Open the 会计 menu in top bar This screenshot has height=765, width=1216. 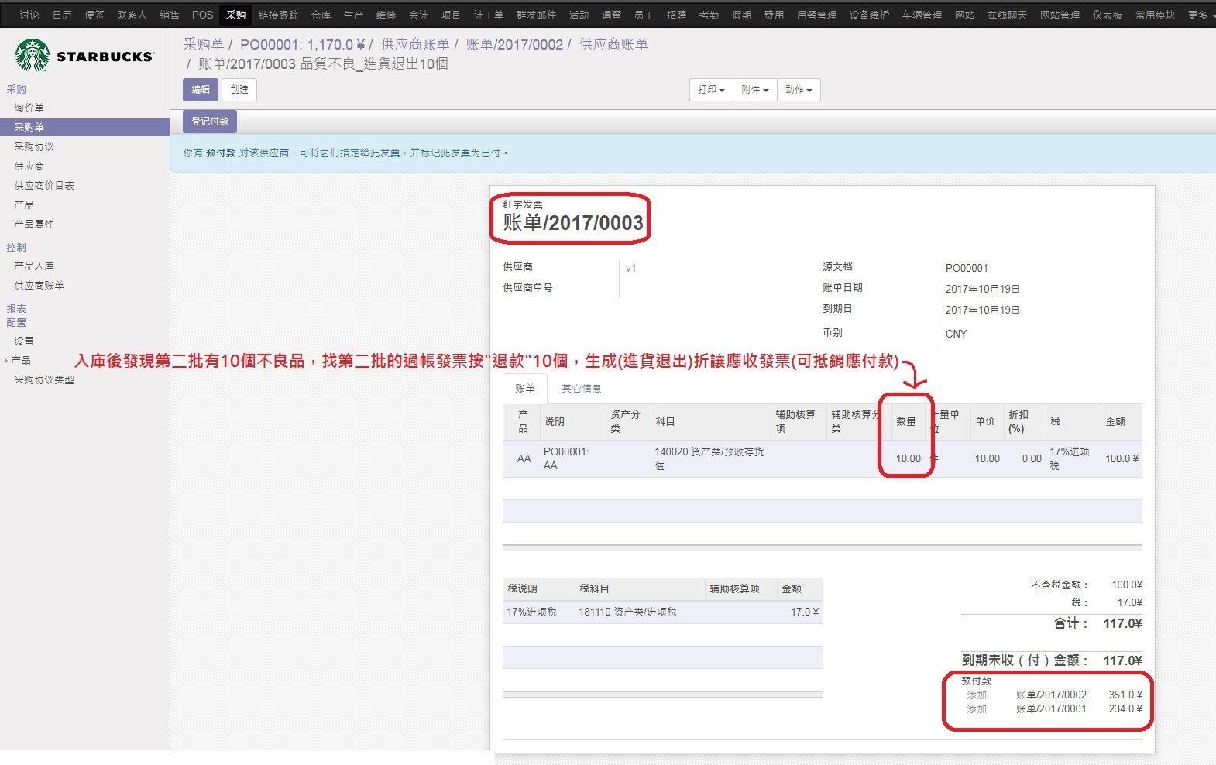(x=418, y=15)
